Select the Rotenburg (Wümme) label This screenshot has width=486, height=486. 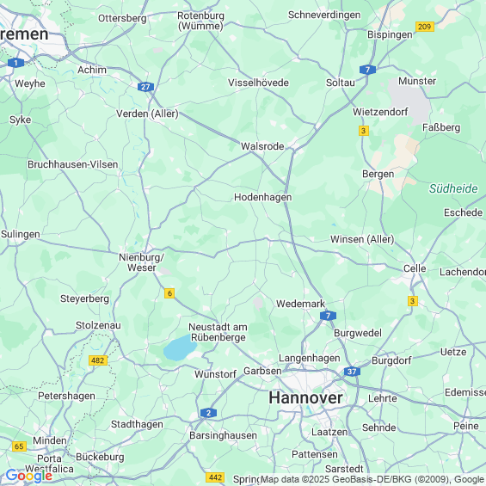(x=200, y=21)
